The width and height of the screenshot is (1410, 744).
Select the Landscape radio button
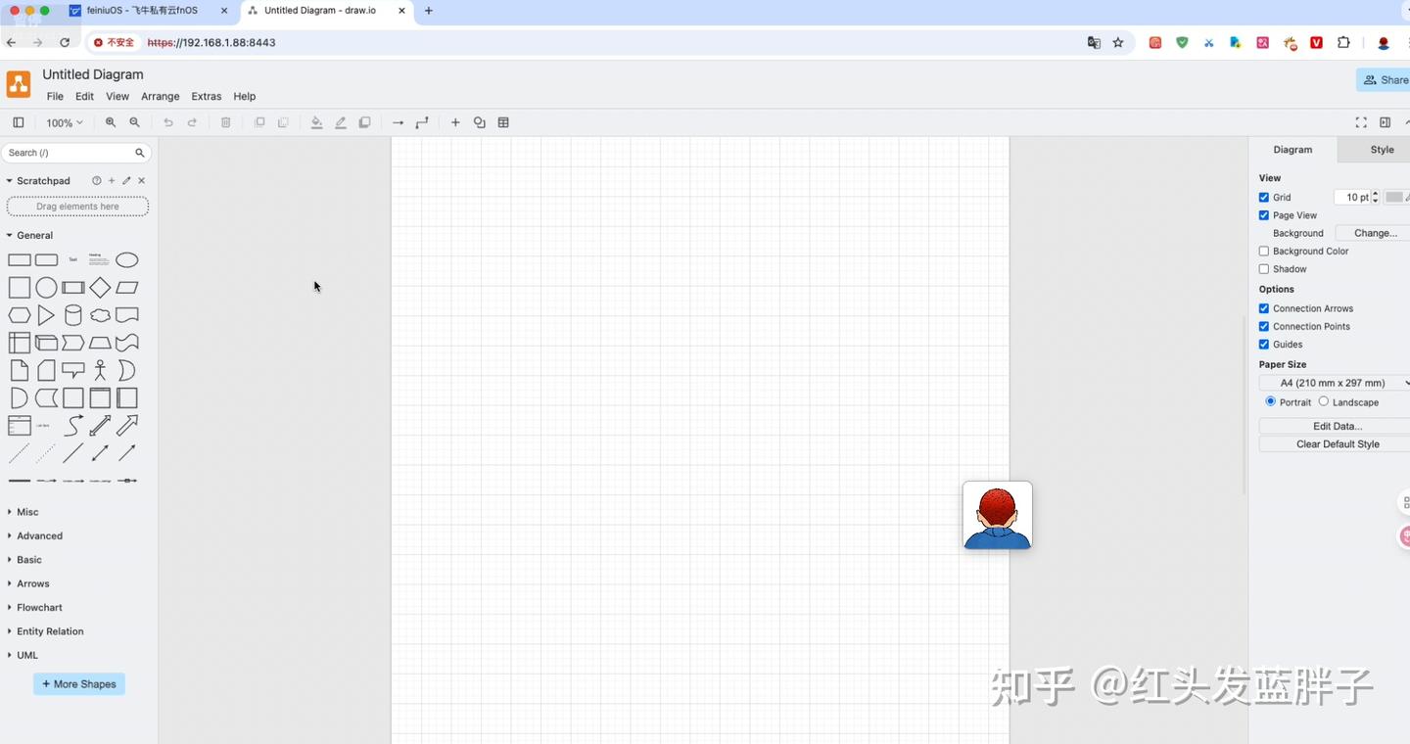click(1324, 401)
